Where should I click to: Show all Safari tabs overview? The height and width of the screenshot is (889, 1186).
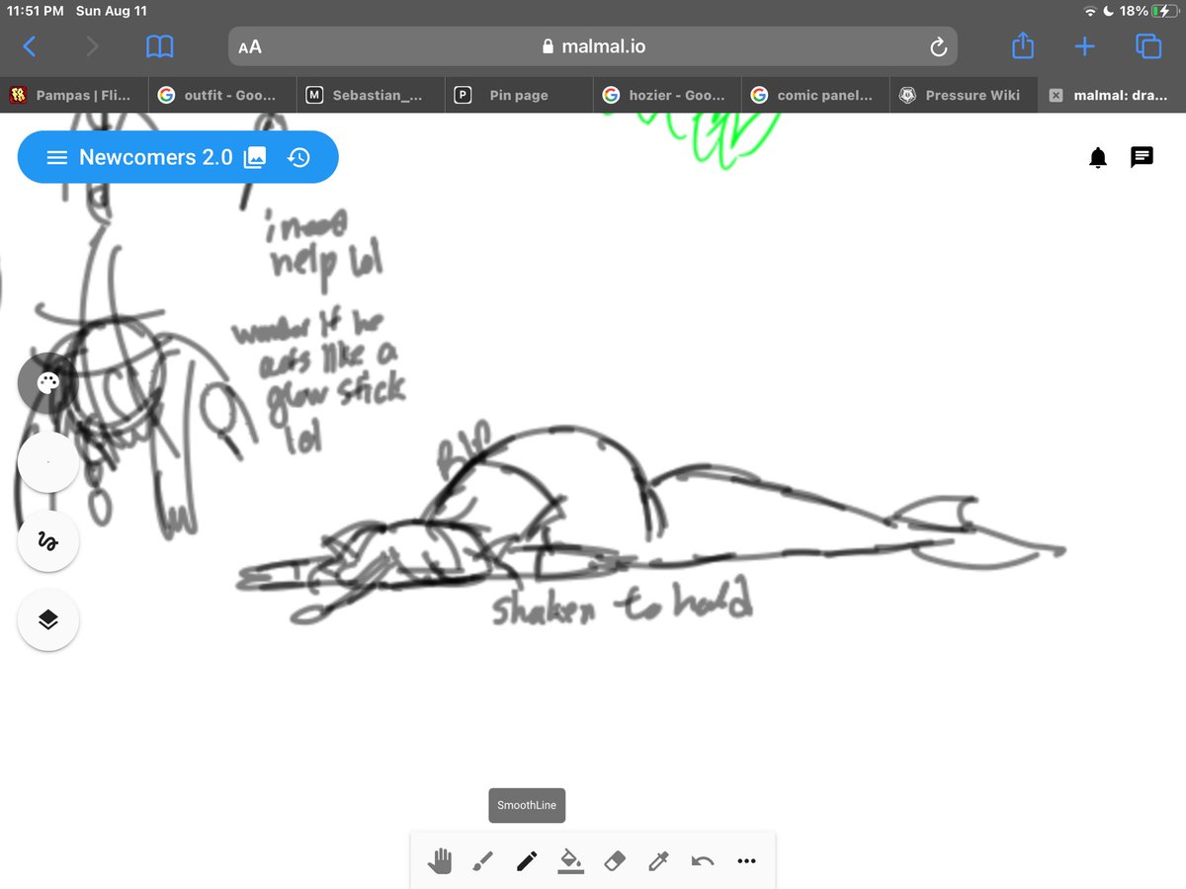coord(1148,46)
